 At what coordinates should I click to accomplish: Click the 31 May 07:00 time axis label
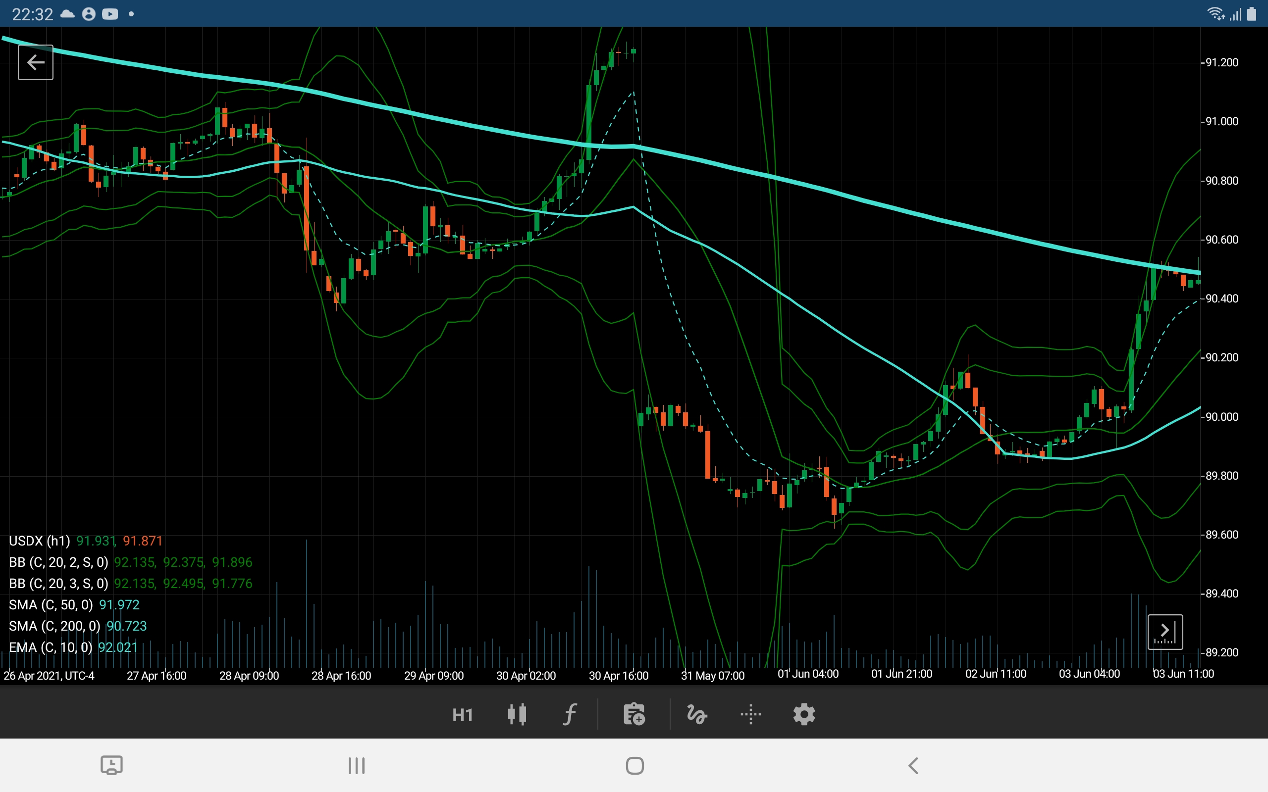coord(713,676)
